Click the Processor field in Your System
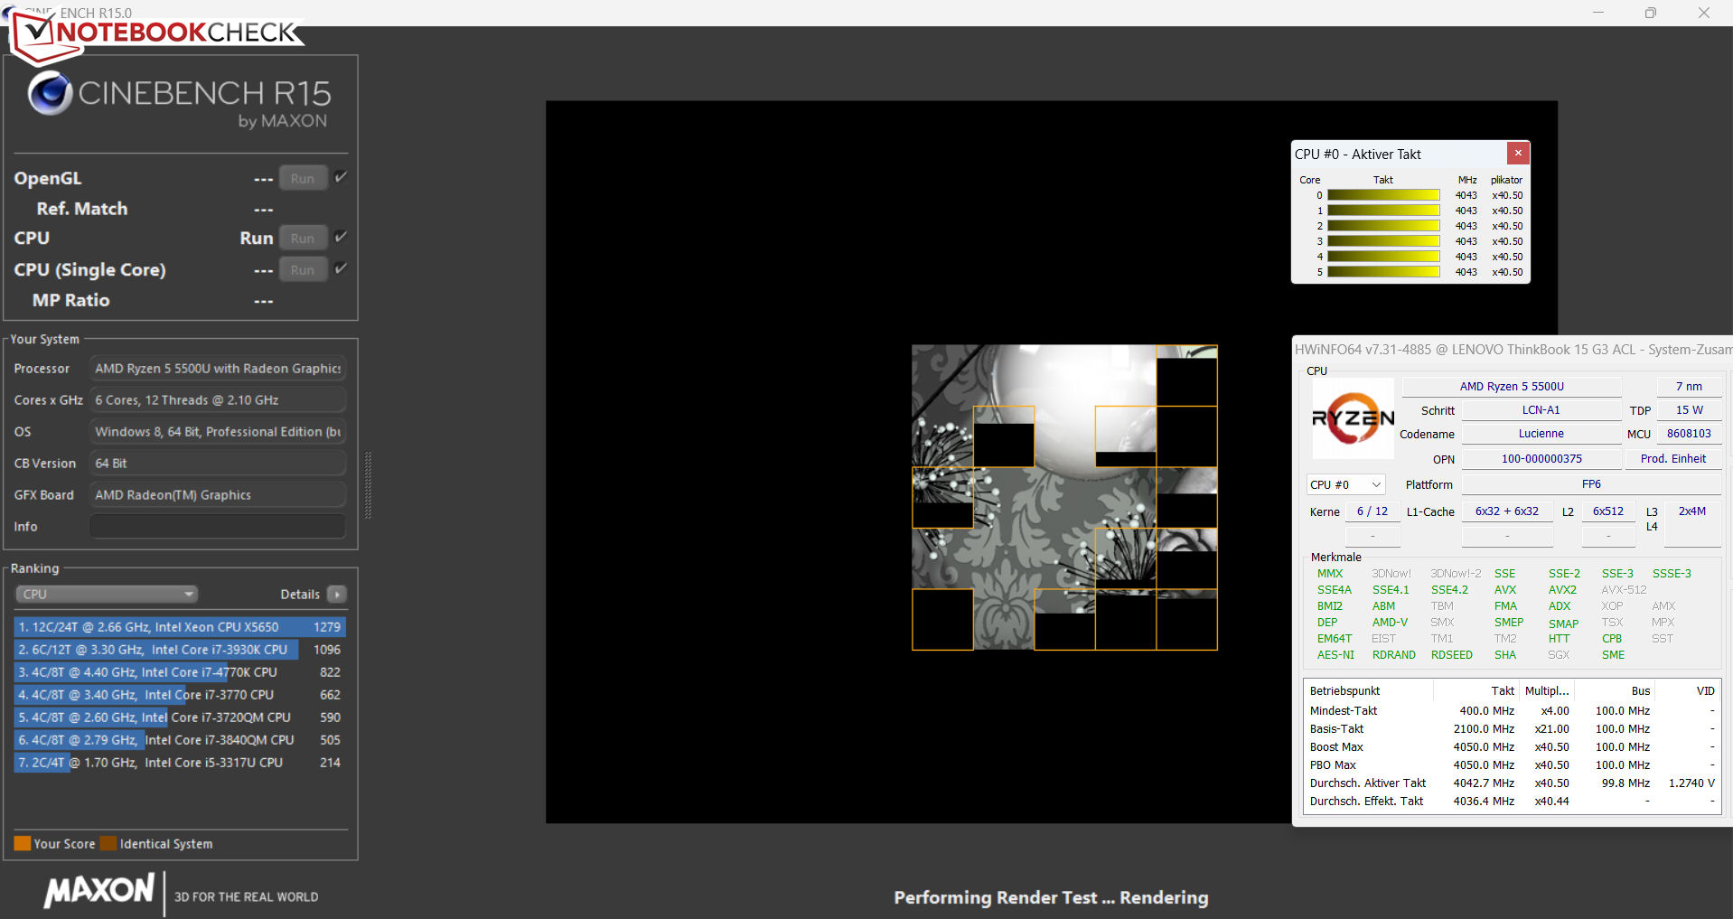The height and width of the screenshot is (919, 1733). (x=218, y=369)
